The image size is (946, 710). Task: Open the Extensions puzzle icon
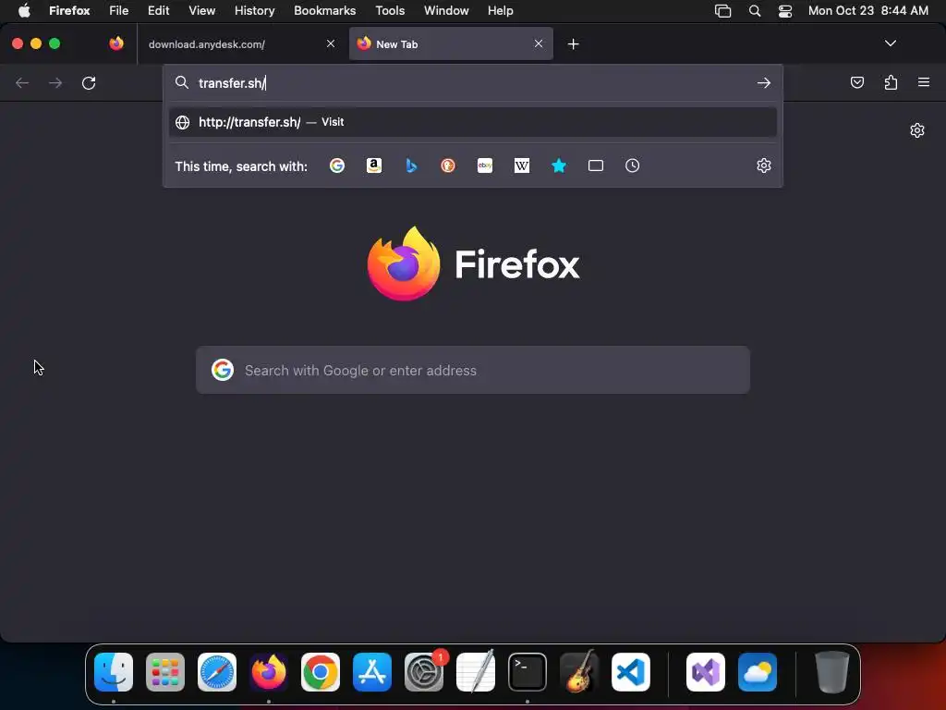click(x=891, y=82)
